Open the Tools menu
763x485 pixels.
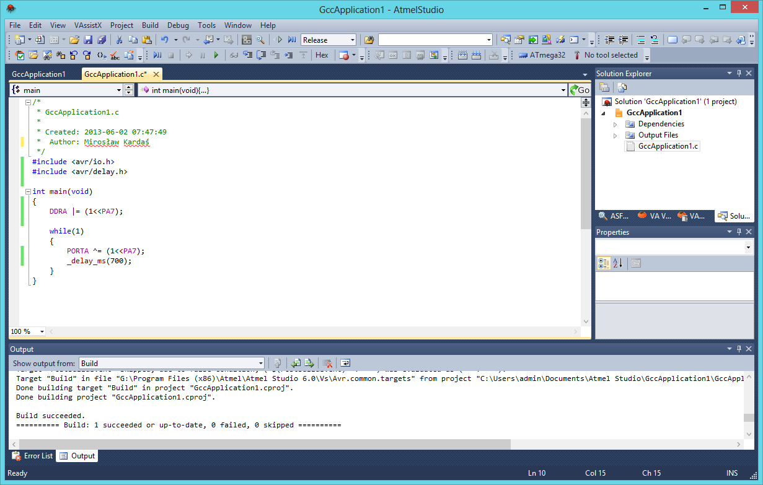click(206, 25)
